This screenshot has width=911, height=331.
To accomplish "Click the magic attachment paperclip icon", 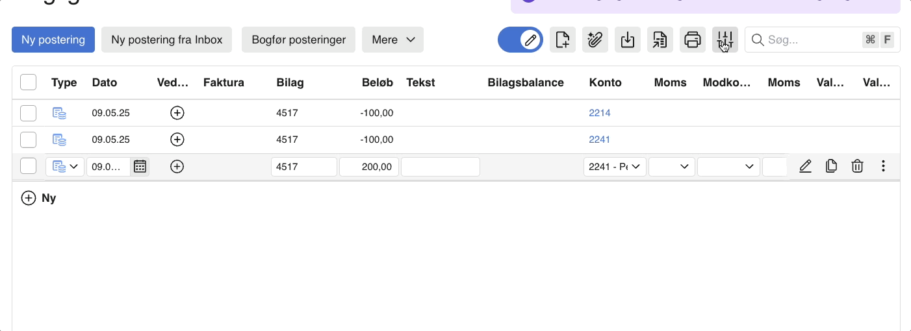I will pyautogui.click(x=595, y=40).
